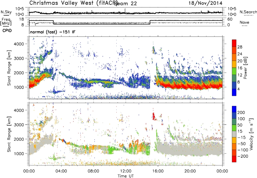Click the date 18/Nov/2014

click(206, 3)
